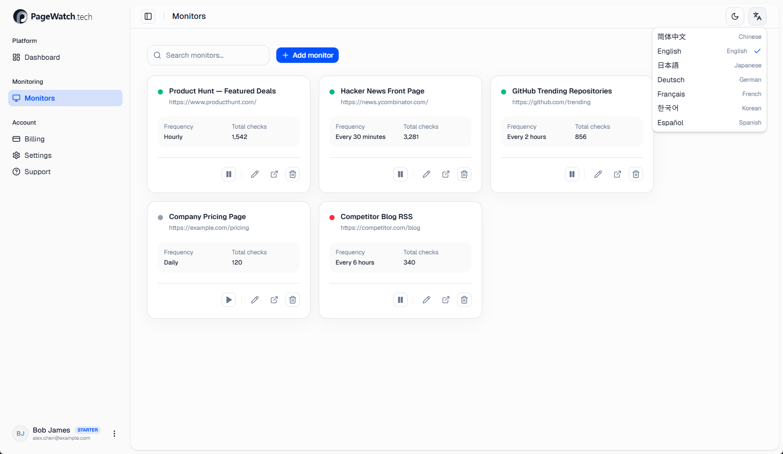This screenshot has height=454, width=783.
Task: Open the Competitor Blog RSS title
Action: pos(376,217)
